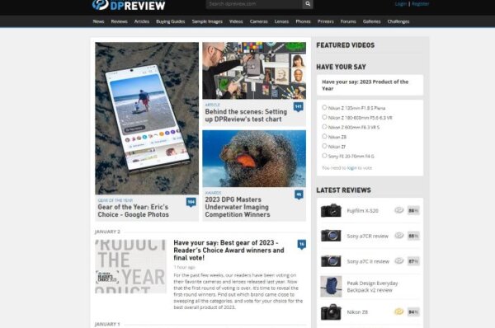The width and height of the screenshot is (495, 328).
Task: Open comment badge on DPG Masters article
Action: click(299, 194)
